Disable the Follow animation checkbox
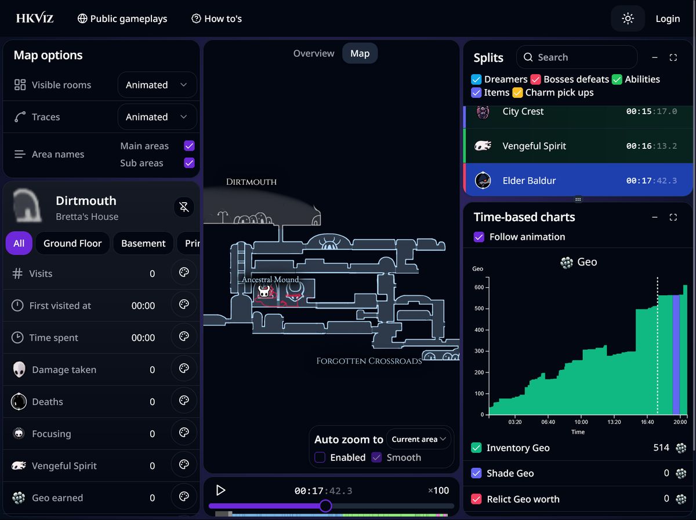Image resolution: width=696 pixels, height=520 pixels. 479,237
